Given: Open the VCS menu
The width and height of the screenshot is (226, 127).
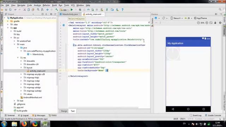Looking at the screenshot, I should click(73, 5).
